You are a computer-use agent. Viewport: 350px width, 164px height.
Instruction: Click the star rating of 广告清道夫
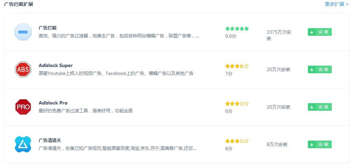(237, 141)
